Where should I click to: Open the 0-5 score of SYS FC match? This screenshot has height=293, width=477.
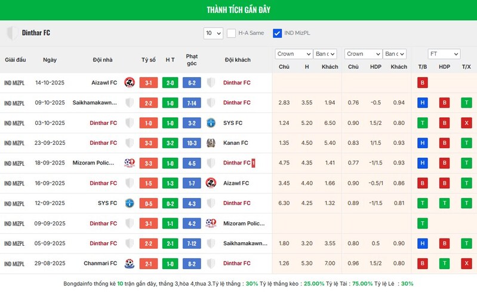pyautogui.click(x=149, y=203)
